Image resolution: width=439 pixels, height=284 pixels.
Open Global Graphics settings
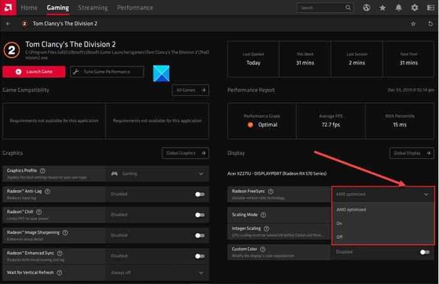(x=186, y=153)
